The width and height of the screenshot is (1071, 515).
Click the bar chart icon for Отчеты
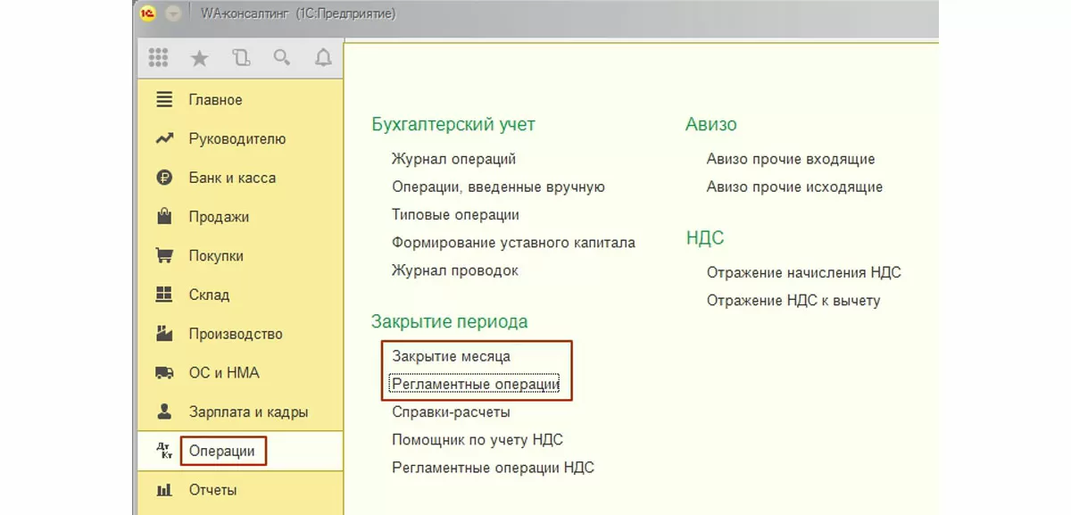pyautogui.click(x=164, y=490)
